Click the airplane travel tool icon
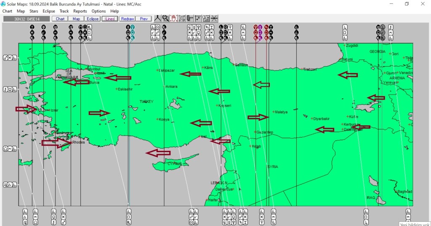Viewport: 431px width, 226px height. tap(182, 18)
